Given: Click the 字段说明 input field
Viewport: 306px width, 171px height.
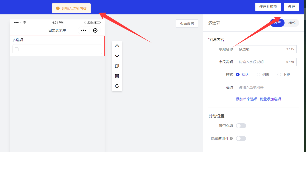Looking at the screenshot, I should 260,62.
